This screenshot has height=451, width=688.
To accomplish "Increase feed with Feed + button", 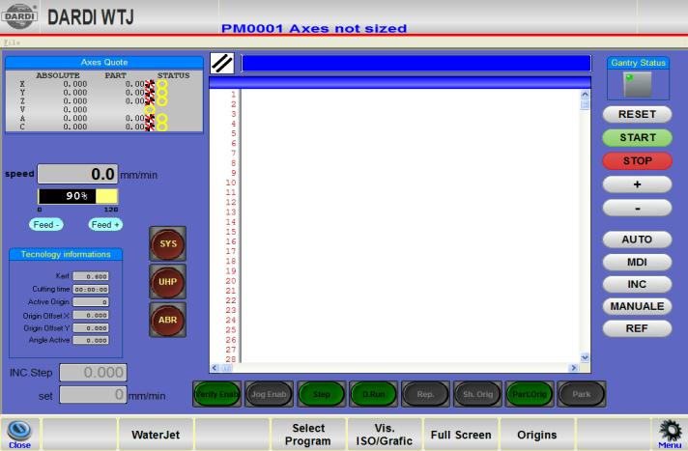I will click(x=105, y=225).
